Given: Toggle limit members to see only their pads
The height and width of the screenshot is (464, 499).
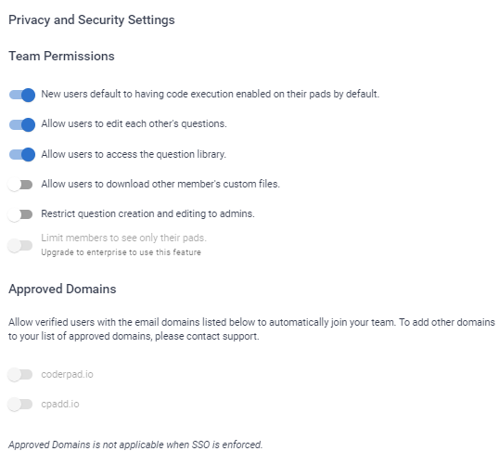Looking at the screenshot, I should (20, 246).
